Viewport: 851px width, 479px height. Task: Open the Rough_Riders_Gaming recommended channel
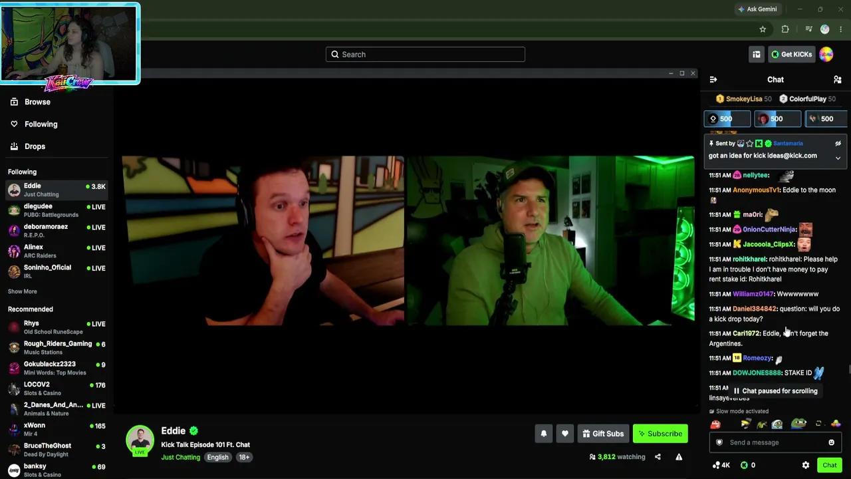(x=57, y=348)
